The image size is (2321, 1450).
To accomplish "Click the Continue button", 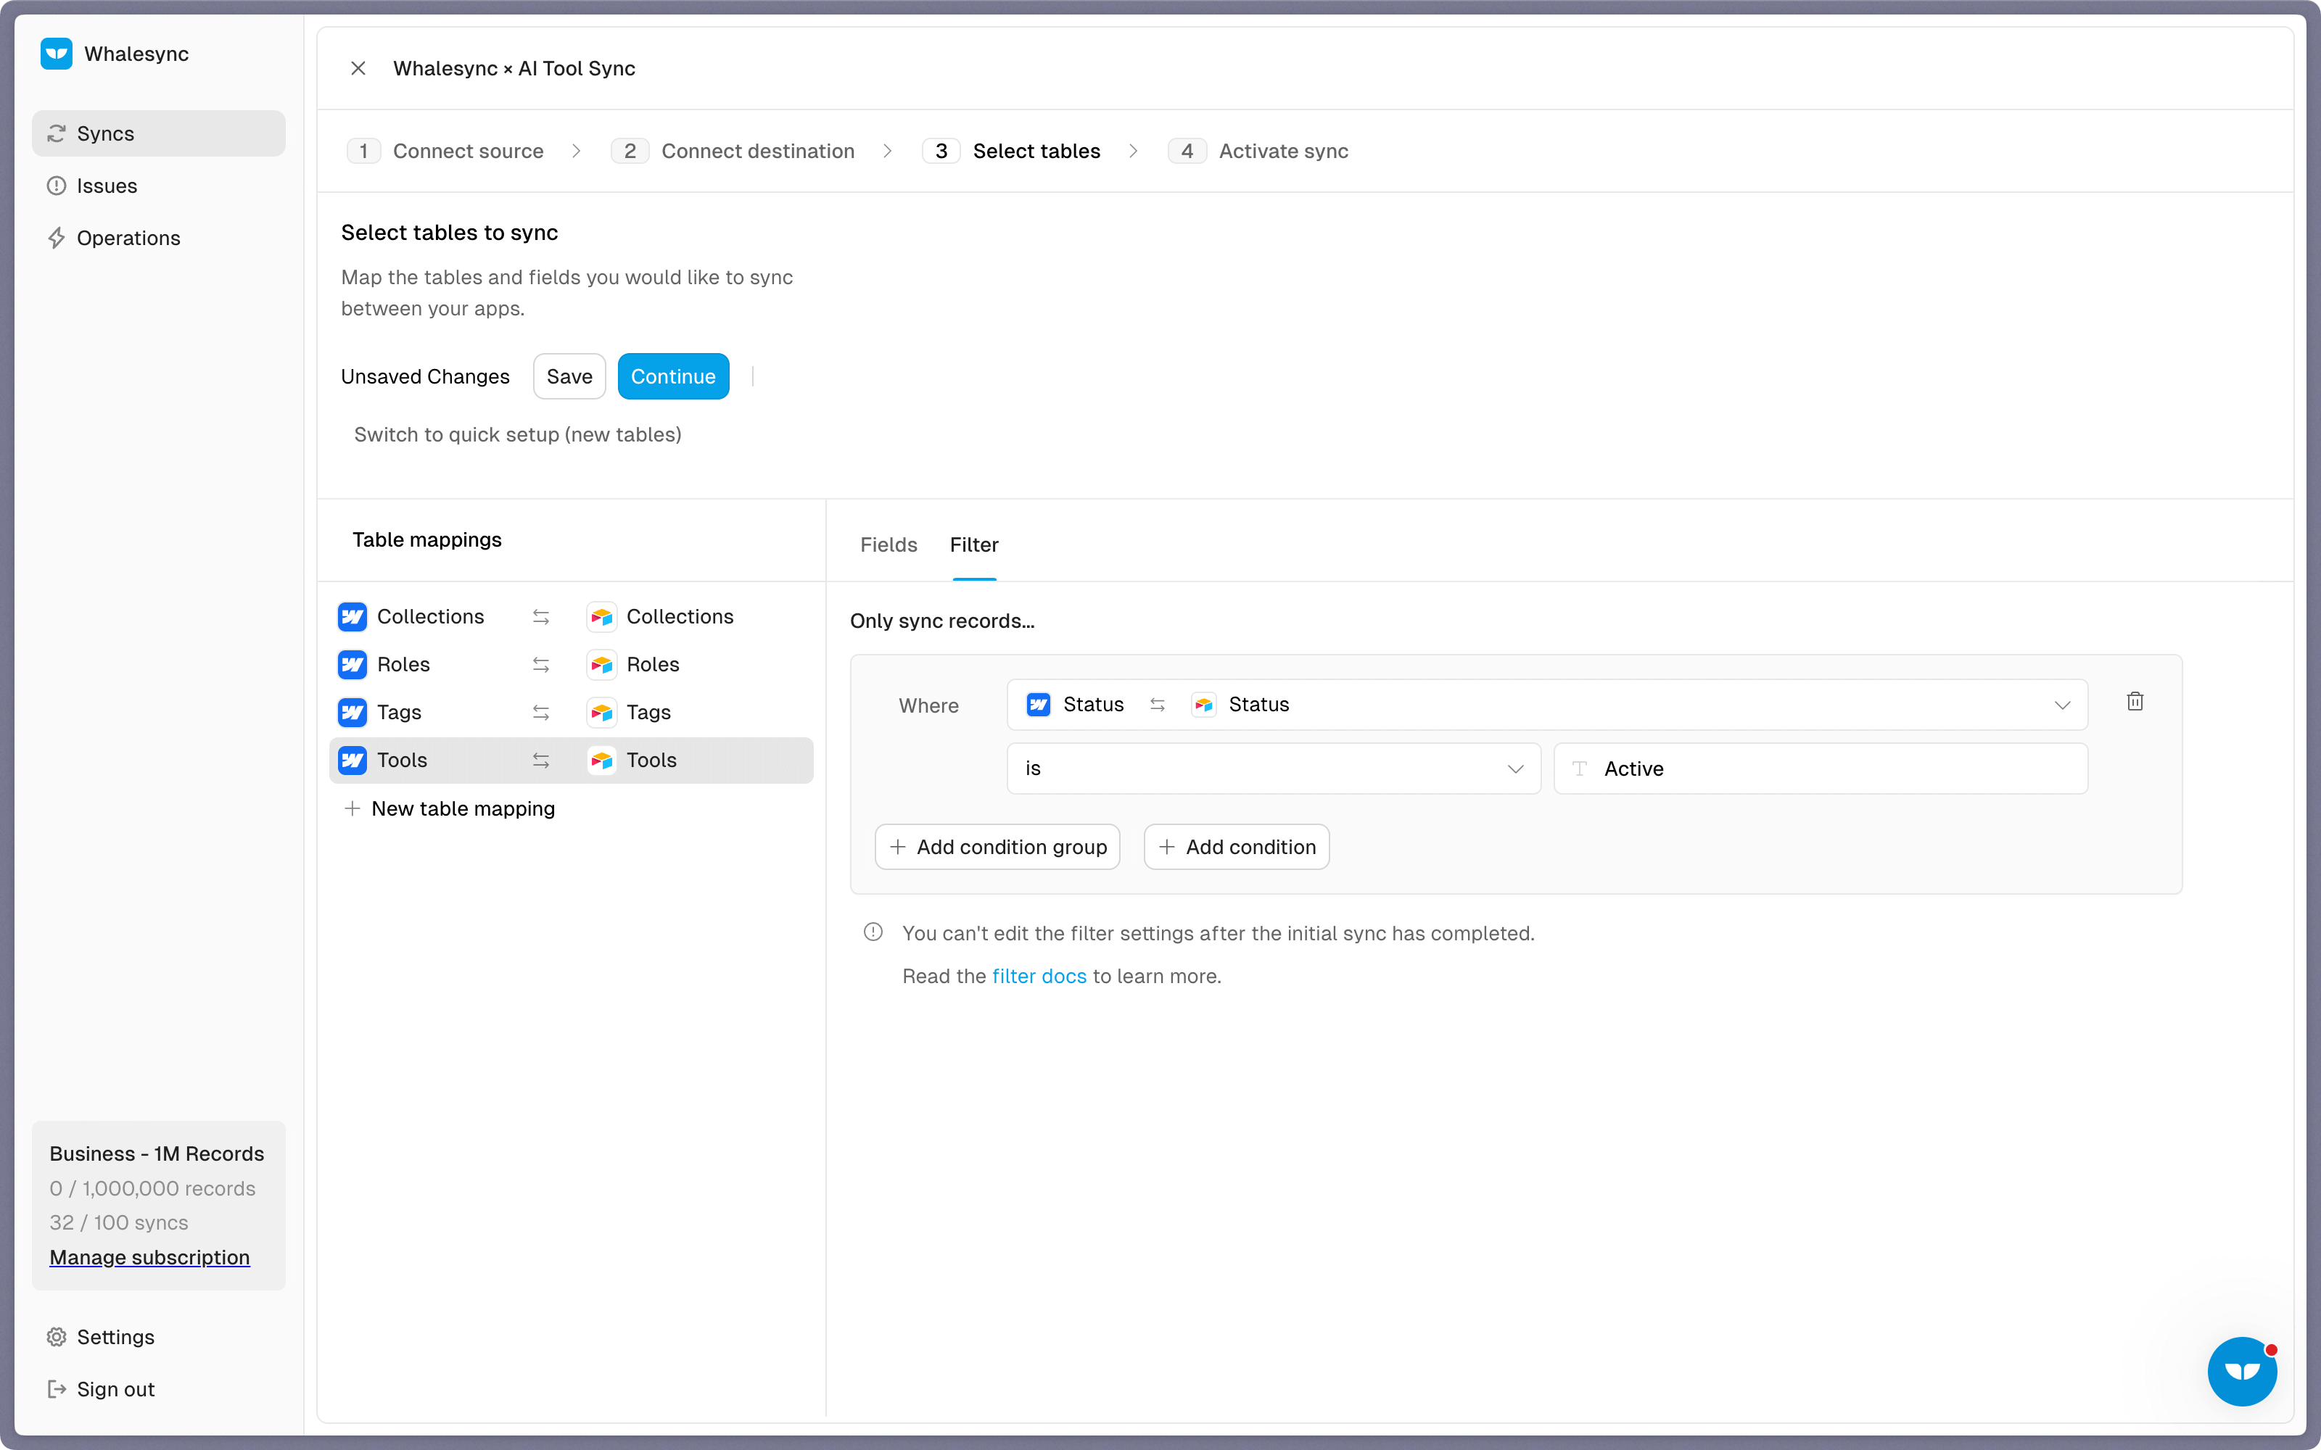I will coord(673,376).
